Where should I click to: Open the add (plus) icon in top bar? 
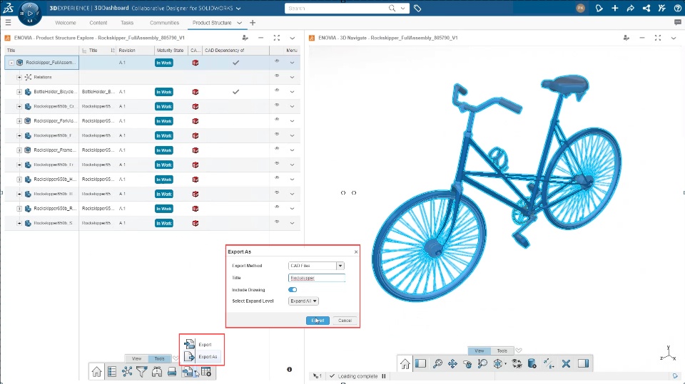614,9
